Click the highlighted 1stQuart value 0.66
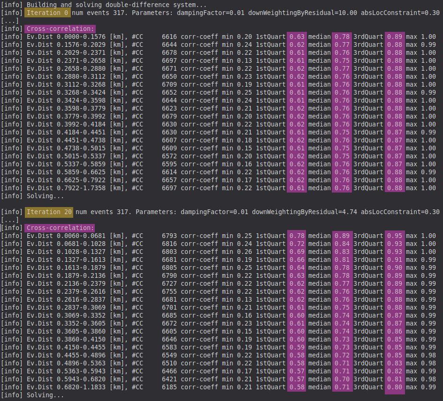Screen dimensions: 443x401 click(297, 260)
